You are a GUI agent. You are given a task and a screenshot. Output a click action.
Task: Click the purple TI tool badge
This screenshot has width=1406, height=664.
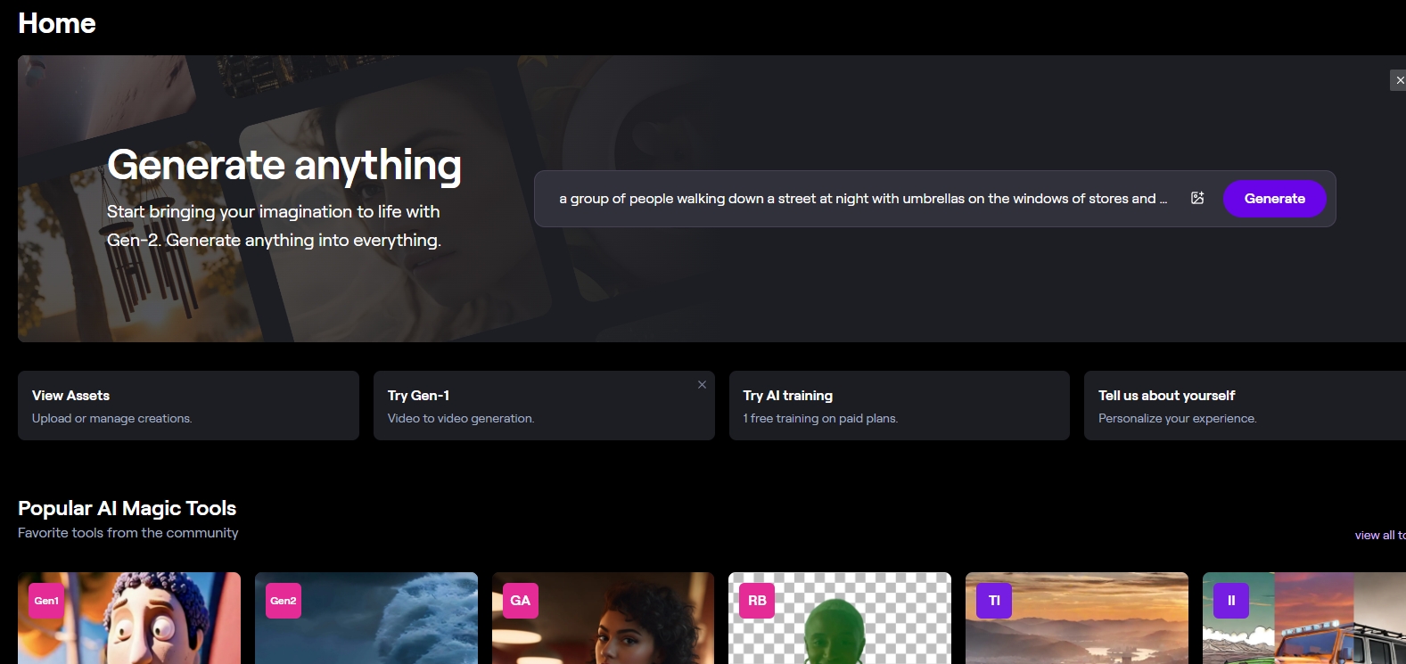click(994, 601)
